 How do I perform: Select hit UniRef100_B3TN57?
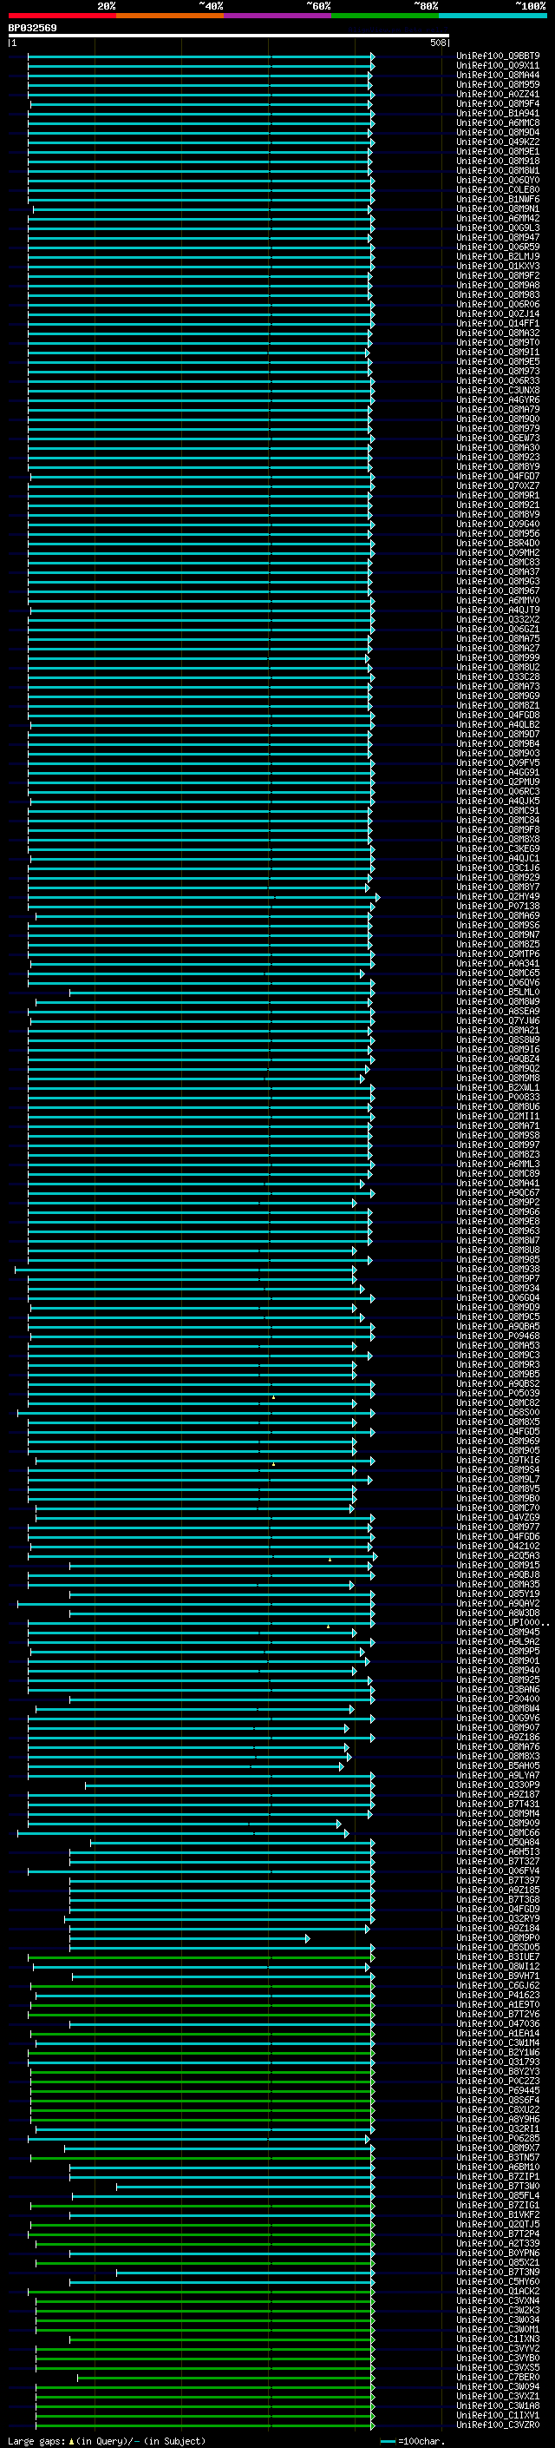pos(498,2158)
